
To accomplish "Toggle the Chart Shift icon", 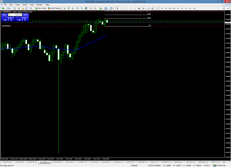I will point(95,8).
